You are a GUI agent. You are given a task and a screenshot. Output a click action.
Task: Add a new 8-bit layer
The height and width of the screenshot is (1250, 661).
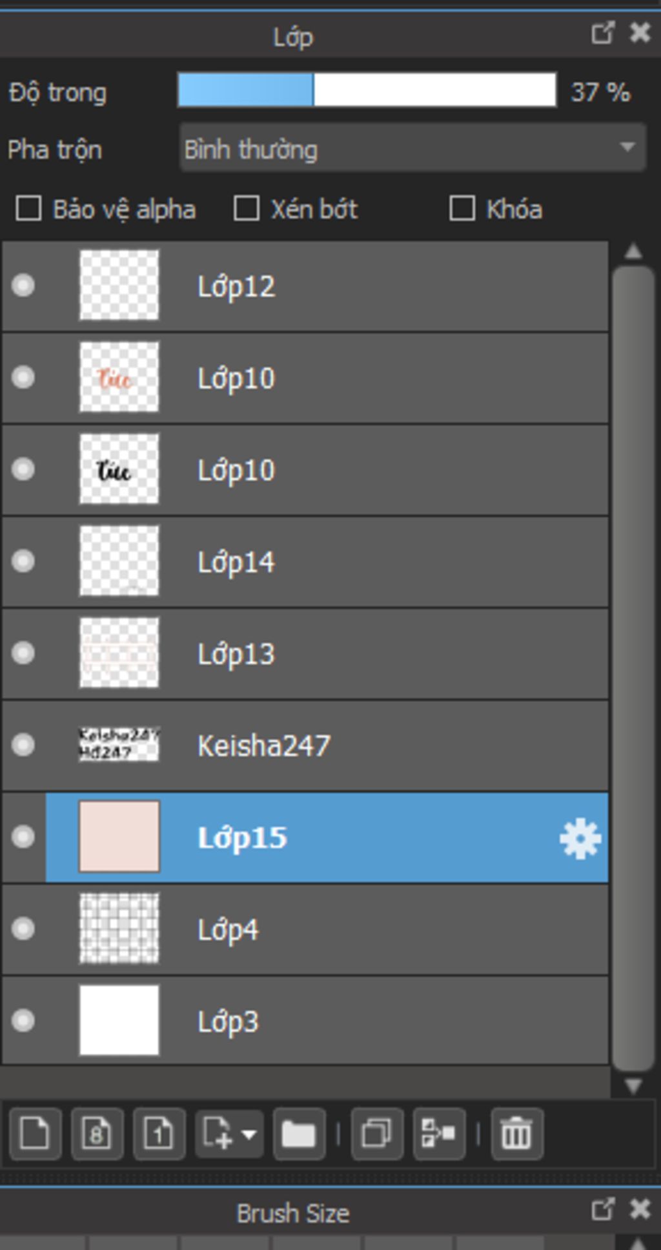tap(97, 1134)
